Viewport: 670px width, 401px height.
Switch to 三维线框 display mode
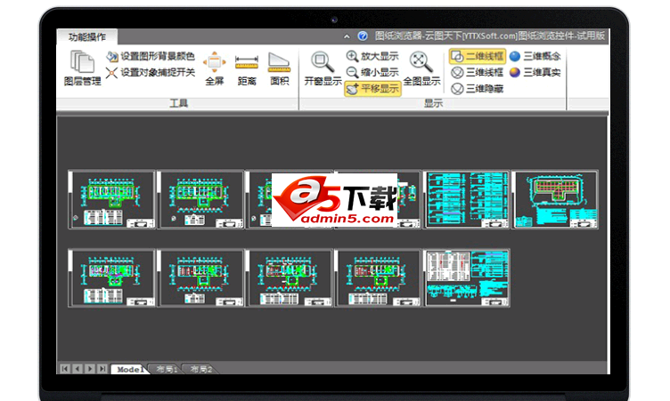(x=478, y=73)
